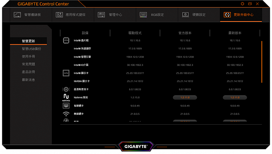Image resolution: width=272 pixels, height=154 pixels.
Task: Click the application shortcut grid icon
Action: point(59,15)
